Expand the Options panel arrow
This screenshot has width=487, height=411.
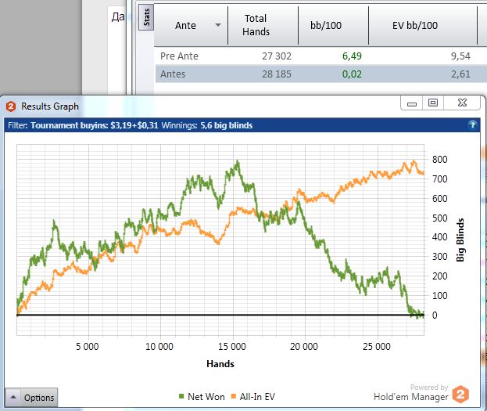[13, 398]
